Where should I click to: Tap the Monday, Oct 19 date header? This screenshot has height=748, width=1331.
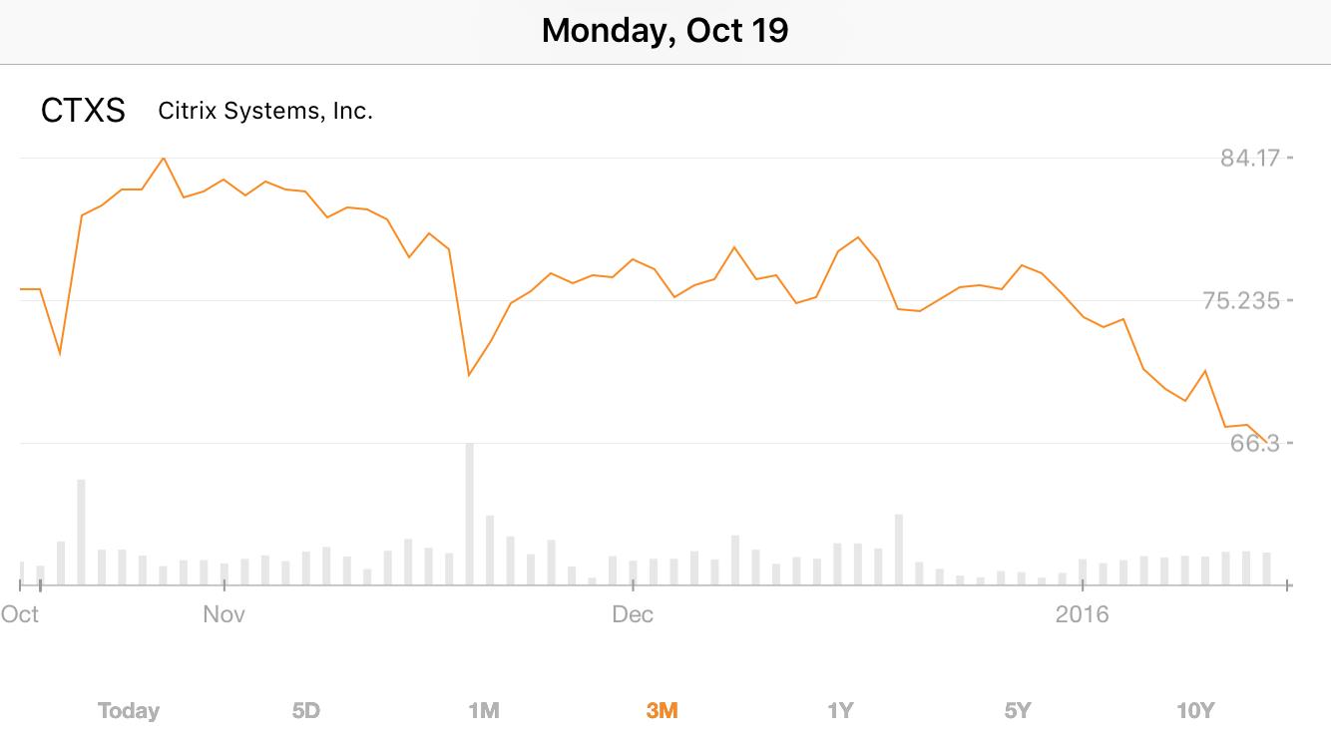tap(665, 31)
